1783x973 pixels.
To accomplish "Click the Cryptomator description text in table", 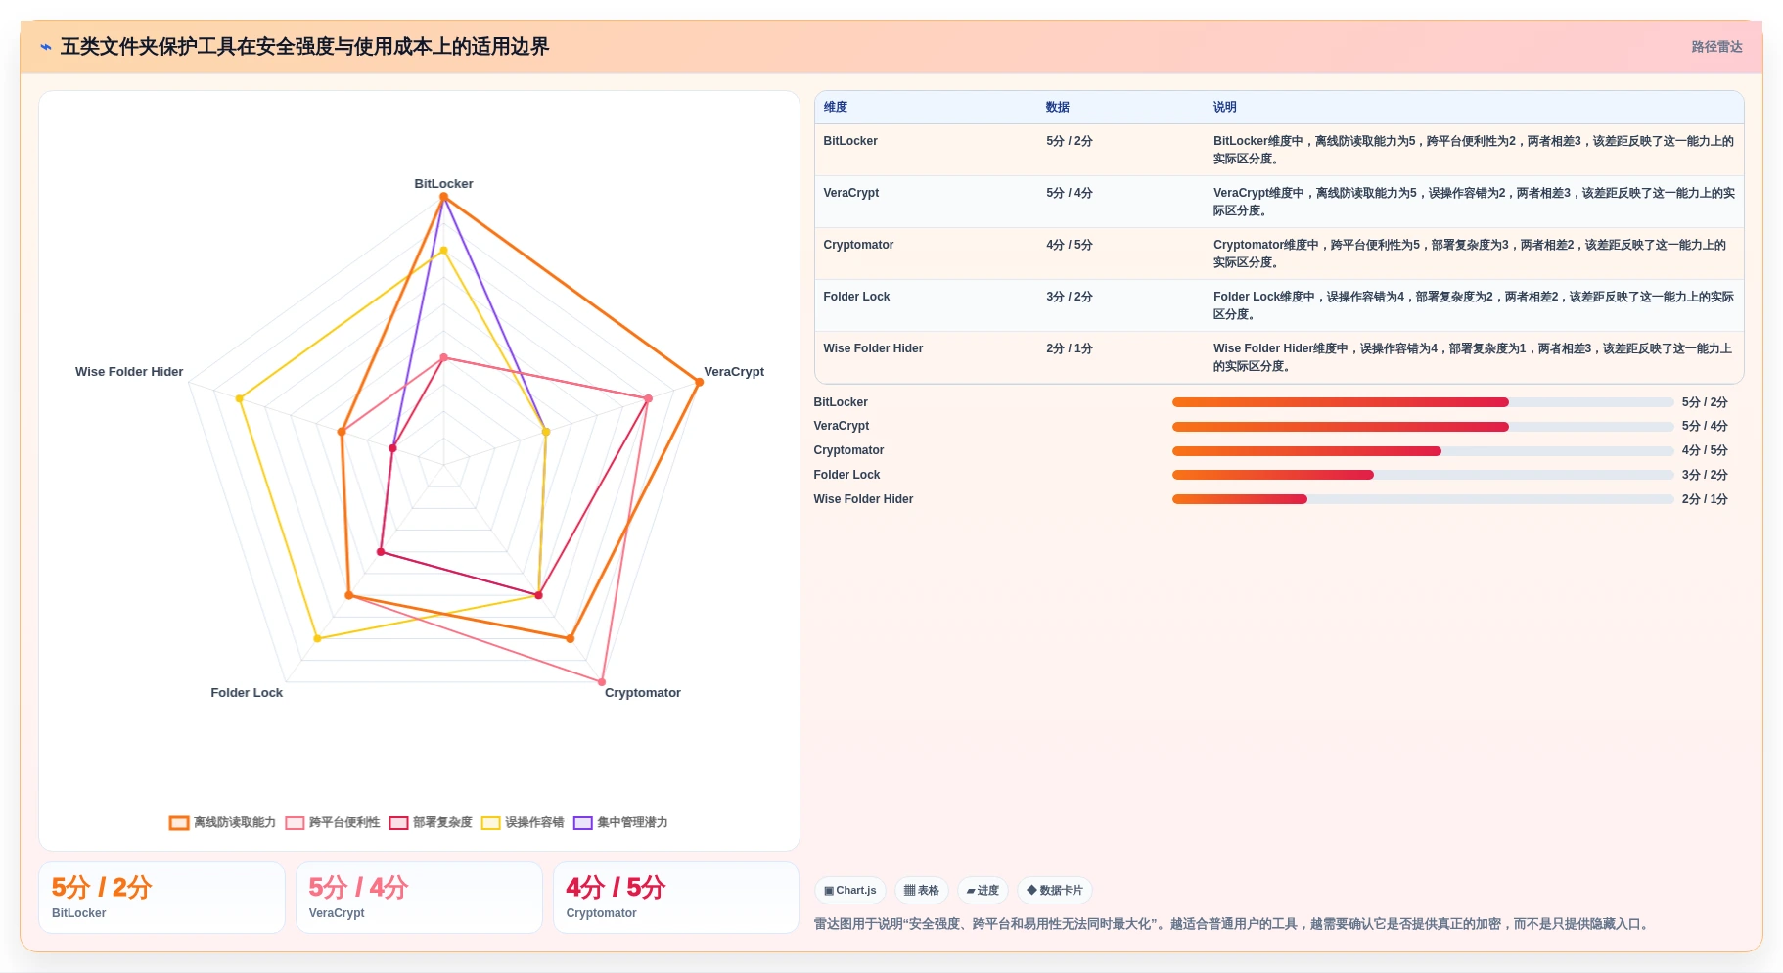I will tap(1470, 254).
